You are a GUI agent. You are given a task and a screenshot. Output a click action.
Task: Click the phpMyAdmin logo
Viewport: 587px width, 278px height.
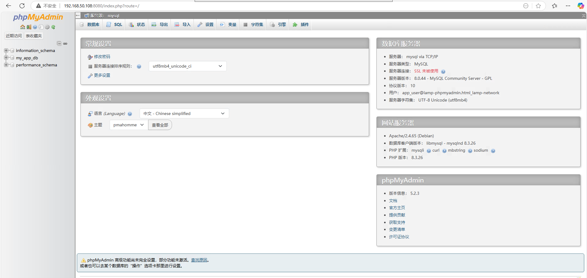(38, 17)
